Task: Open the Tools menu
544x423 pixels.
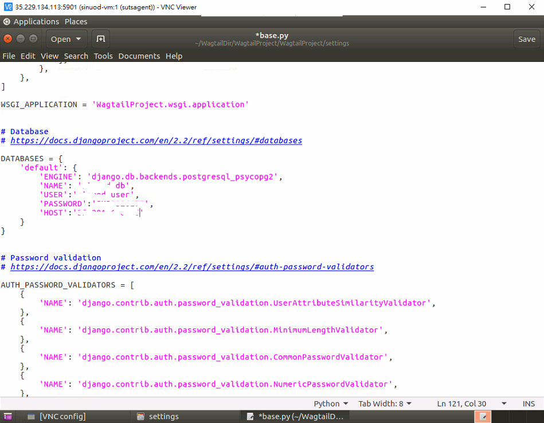Action: coord(103,56)
